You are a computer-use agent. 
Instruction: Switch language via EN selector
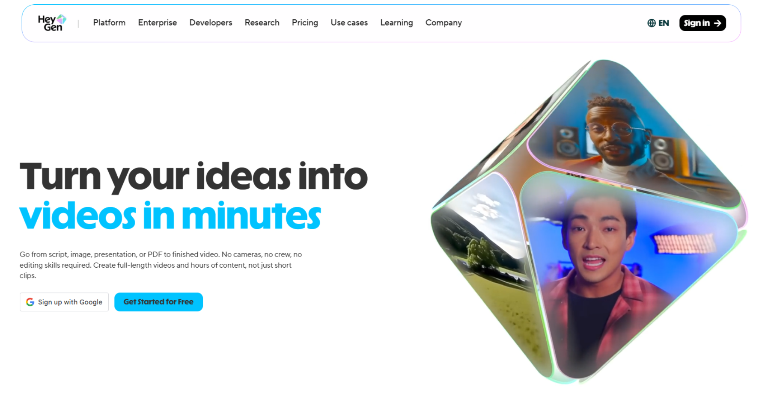tap(658, 23)
